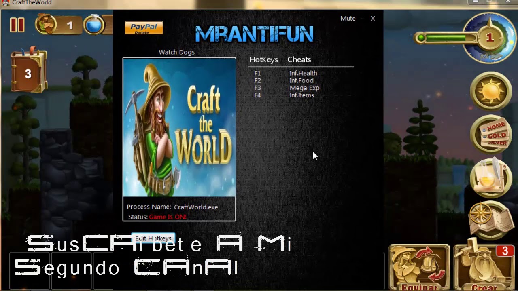Open the quest book showing 3

point(28,71)
